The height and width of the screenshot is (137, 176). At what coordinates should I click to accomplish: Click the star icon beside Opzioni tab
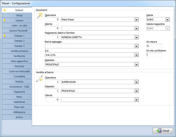5,21
